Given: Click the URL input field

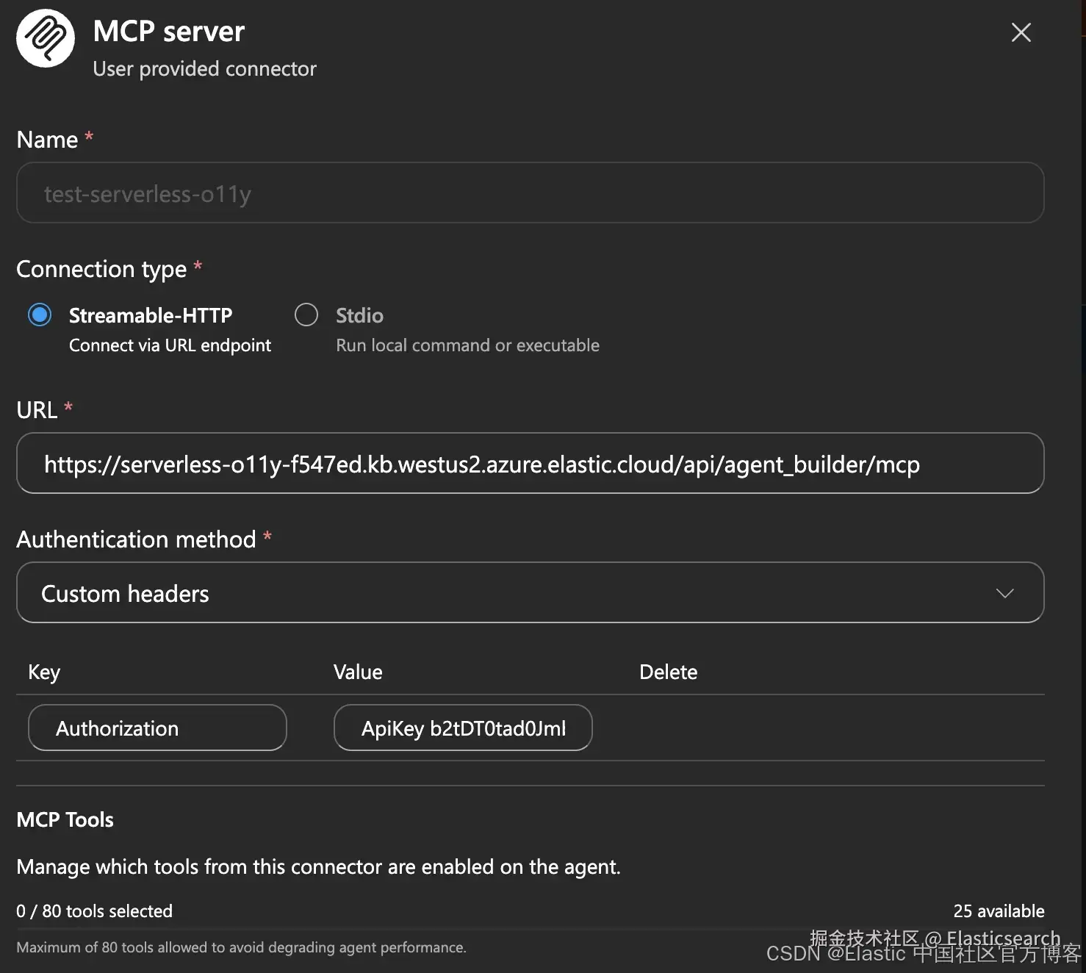Looking at the screenshot, I should tap(530, 464).
